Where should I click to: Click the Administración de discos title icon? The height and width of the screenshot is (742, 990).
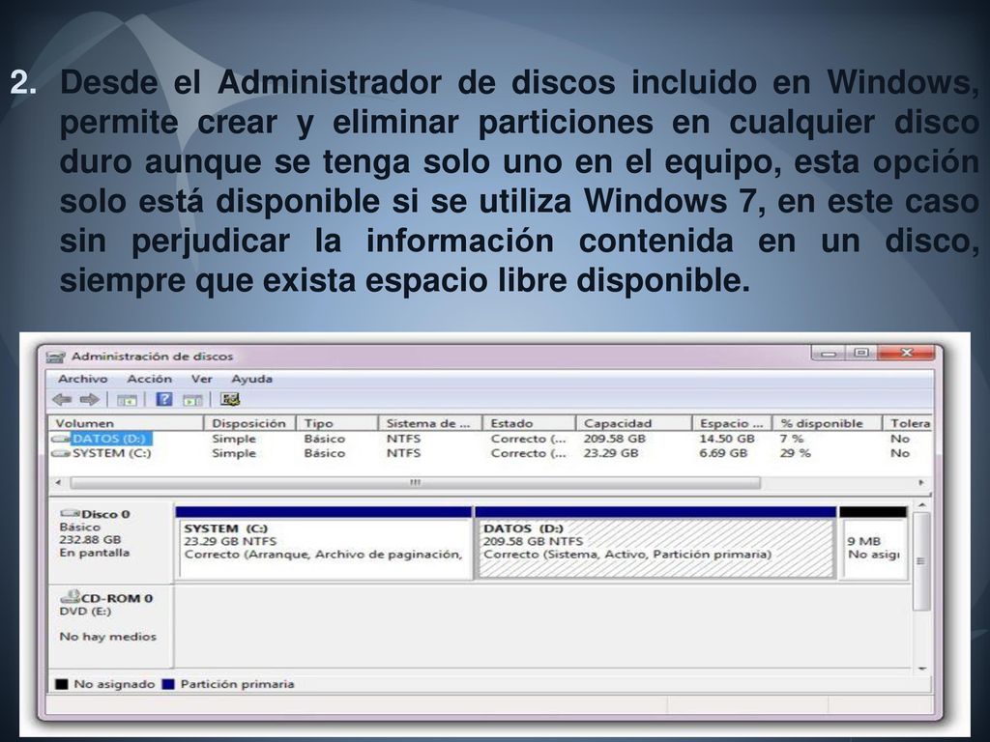tap(55, 357)
